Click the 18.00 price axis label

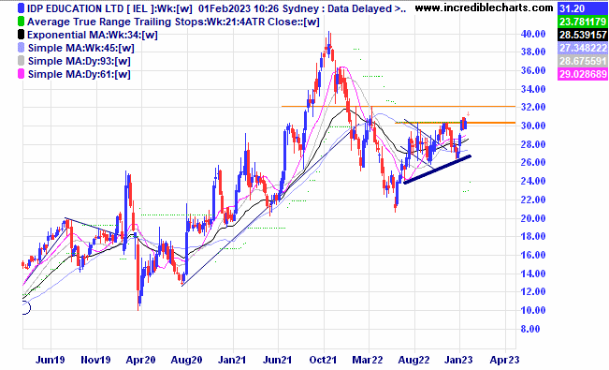coord(533,236)
